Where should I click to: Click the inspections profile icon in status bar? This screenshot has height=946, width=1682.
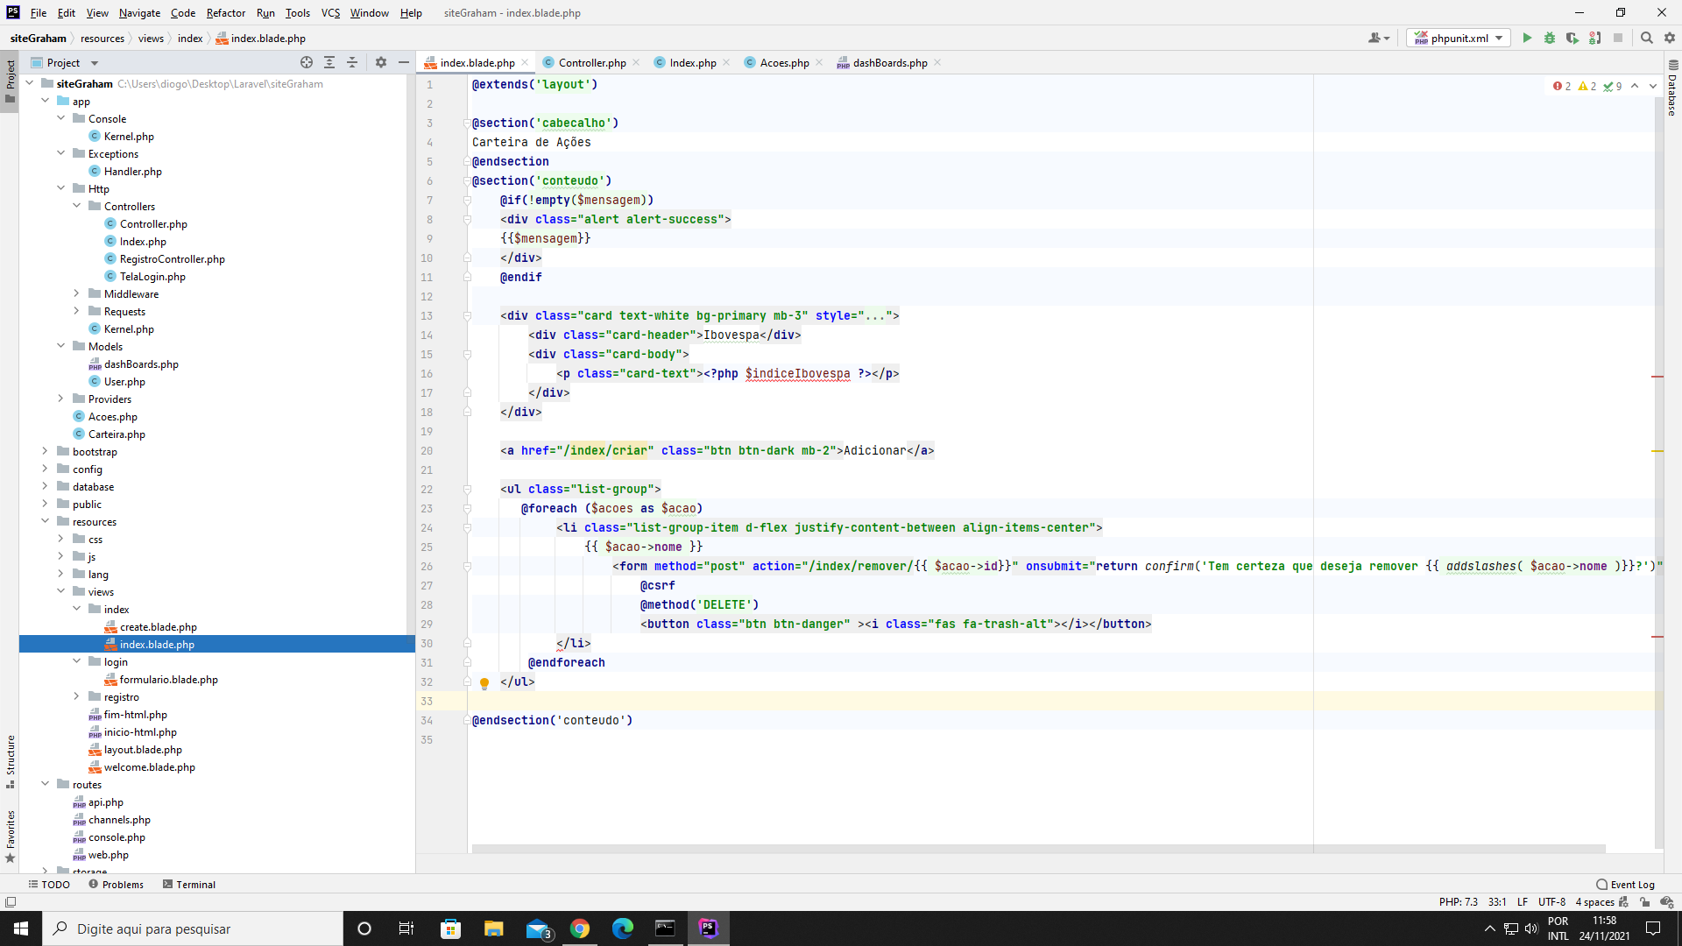(1666, 902)
